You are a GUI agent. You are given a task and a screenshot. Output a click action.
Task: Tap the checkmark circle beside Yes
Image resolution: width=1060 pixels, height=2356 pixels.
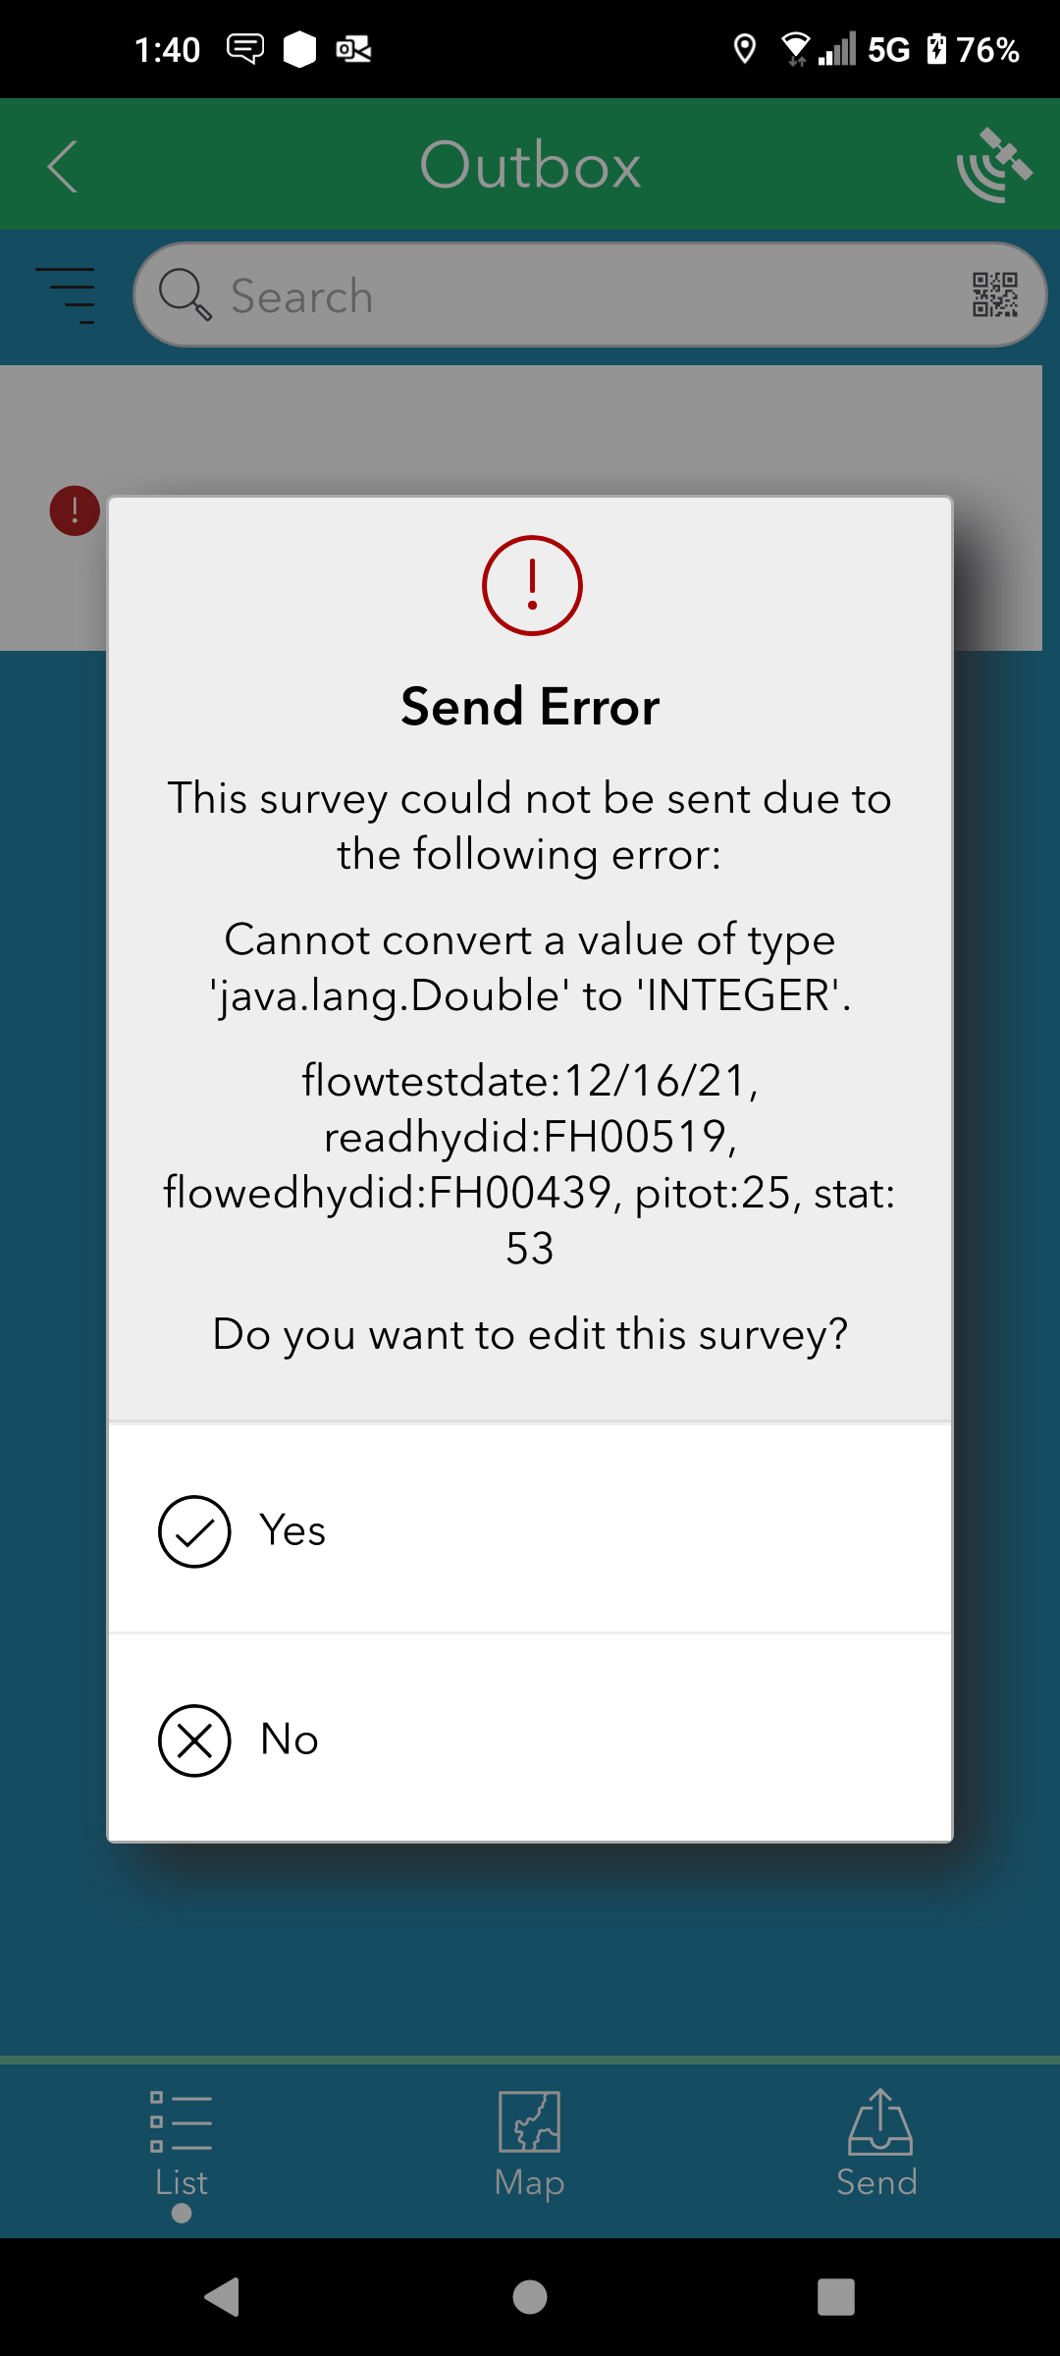point(194,1531)
